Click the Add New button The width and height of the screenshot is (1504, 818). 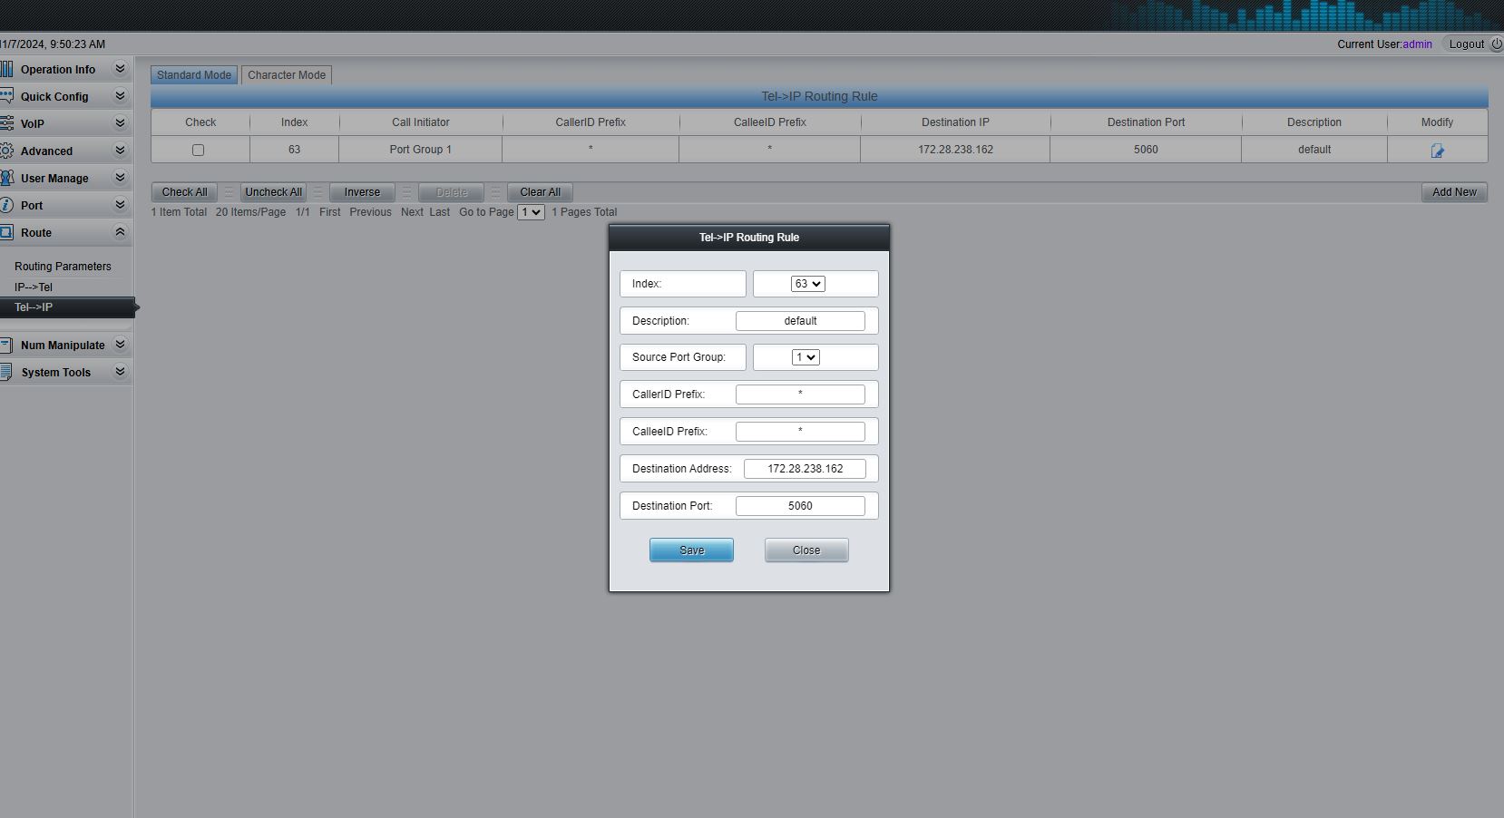tap(1454, 192)
